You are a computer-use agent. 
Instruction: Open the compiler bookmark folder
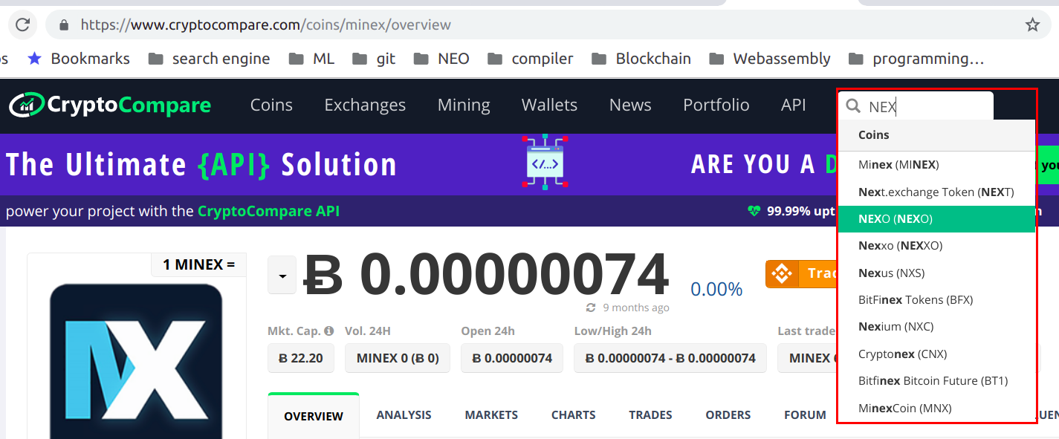tap(530, 59)
